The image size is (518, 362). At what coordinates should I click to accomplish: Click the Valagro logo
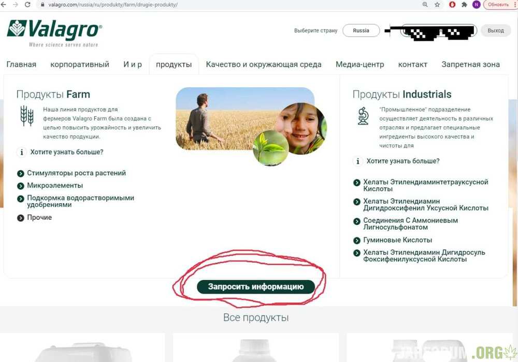click(x=54, y=32)
